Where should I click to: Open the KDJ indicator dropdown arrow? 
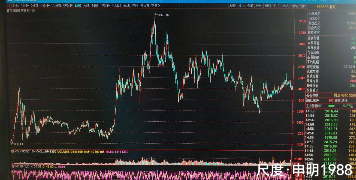point(13,166)
